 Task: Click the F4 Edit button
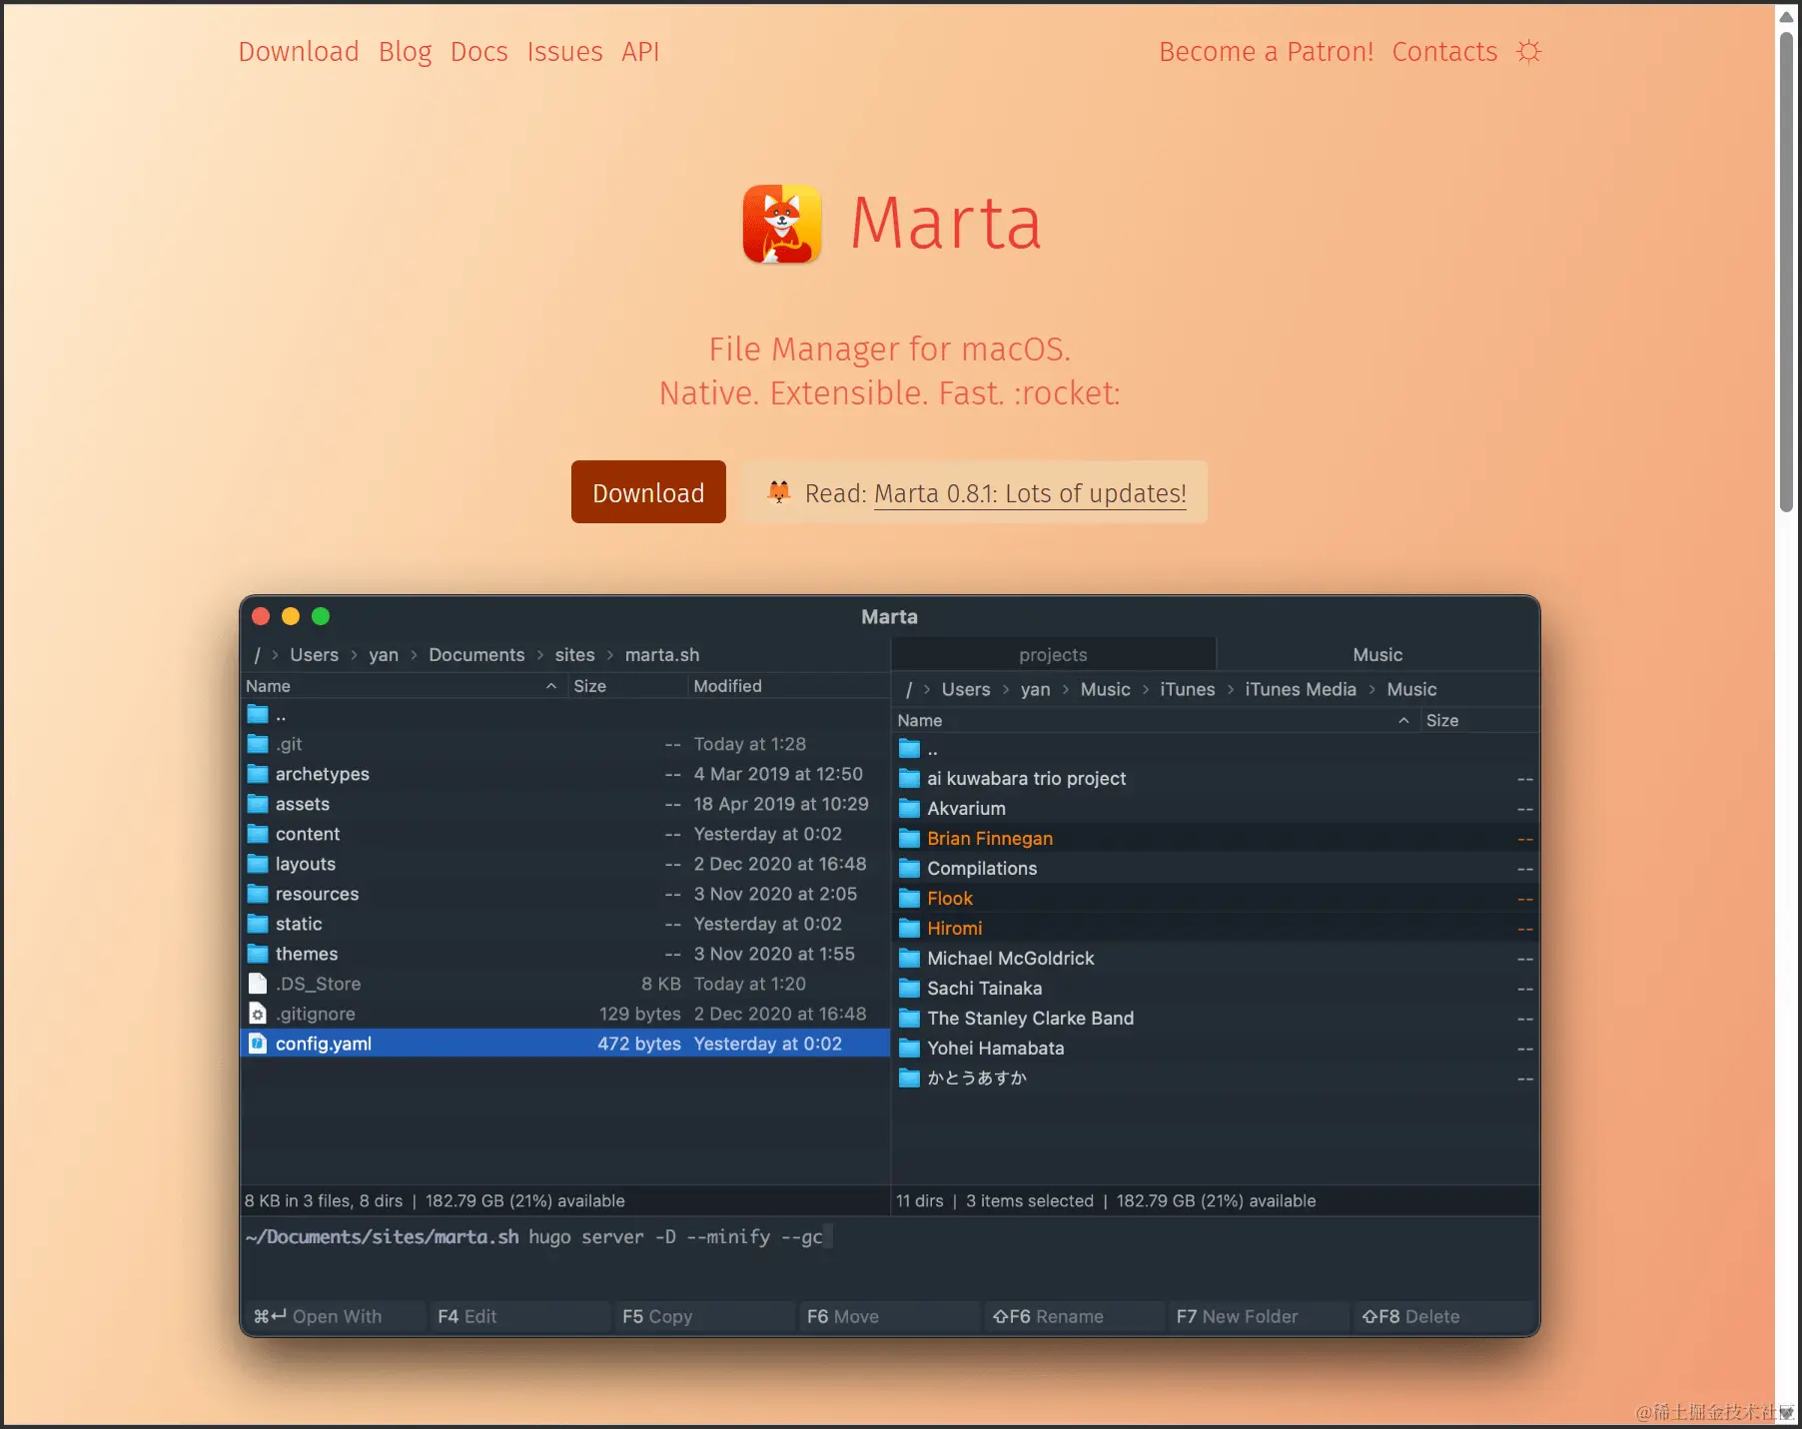[x=518, y=1316]
